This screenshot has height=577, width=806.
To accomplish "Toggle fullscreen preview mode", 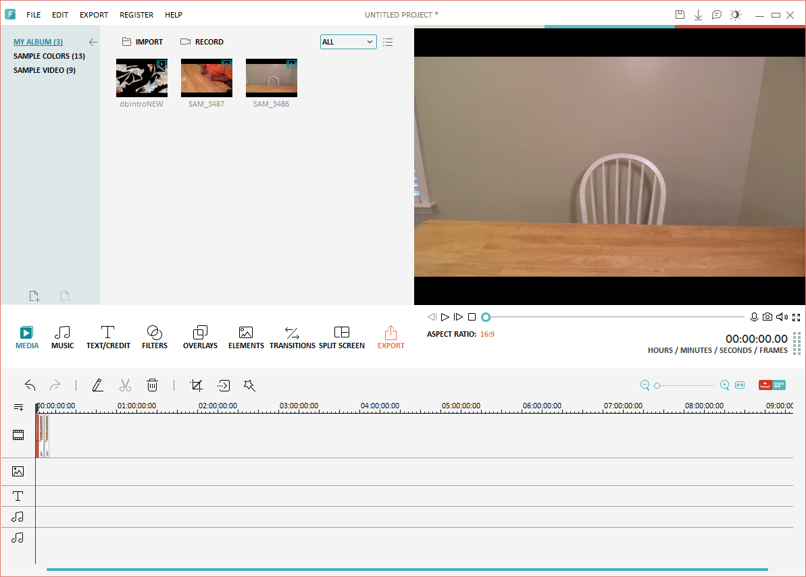I will pyautogui.click(x=797, y=317).
